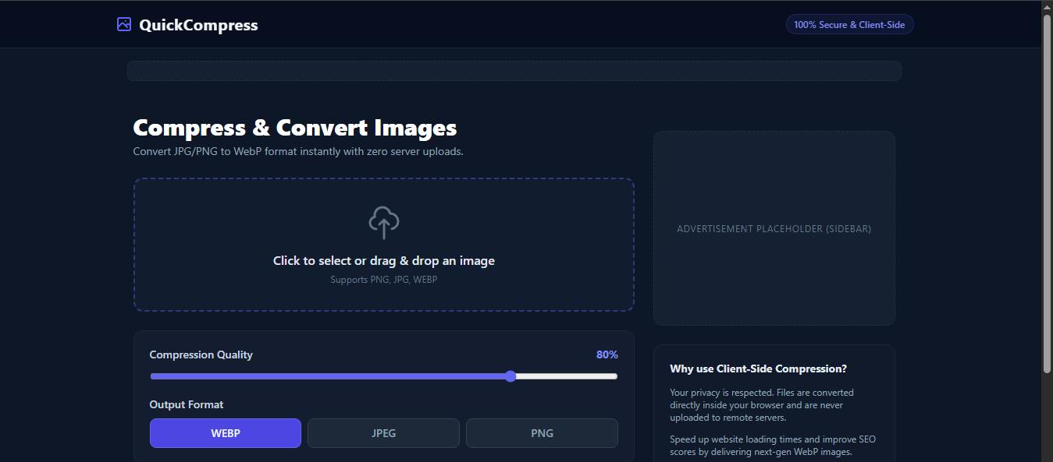Click the 'Compress & Convert Images' heading

click(x=295, y=128)
